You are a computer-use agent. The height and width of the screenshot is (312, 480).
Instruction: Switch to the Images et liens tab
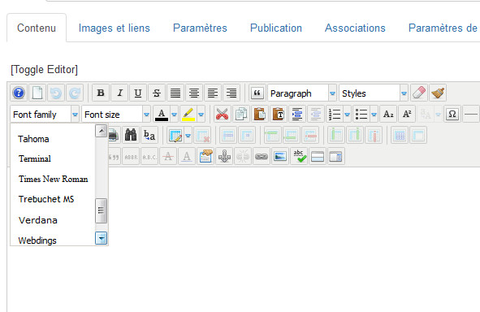pyautogui.click(x=115, y=28)
